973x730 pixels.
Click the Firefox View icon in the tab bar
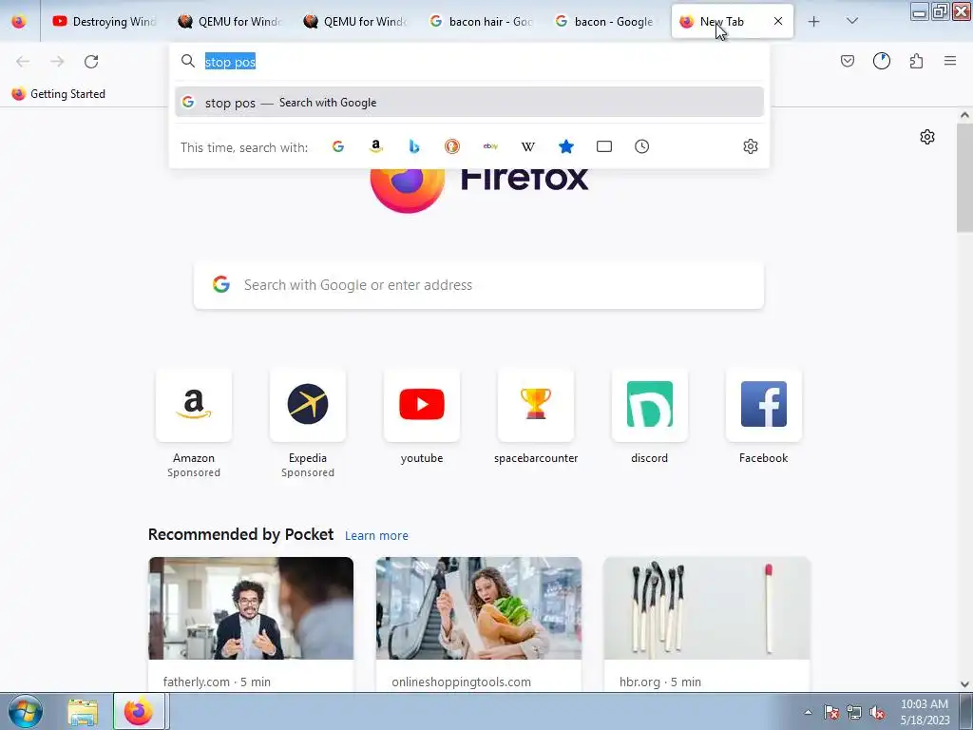(x=19, y=22)
